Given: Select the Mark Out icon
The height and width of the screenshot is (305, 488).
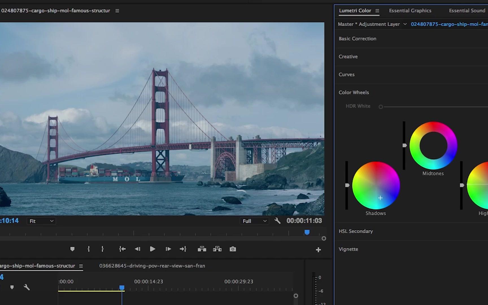Looking at the screenshot, I should [102, 249].
